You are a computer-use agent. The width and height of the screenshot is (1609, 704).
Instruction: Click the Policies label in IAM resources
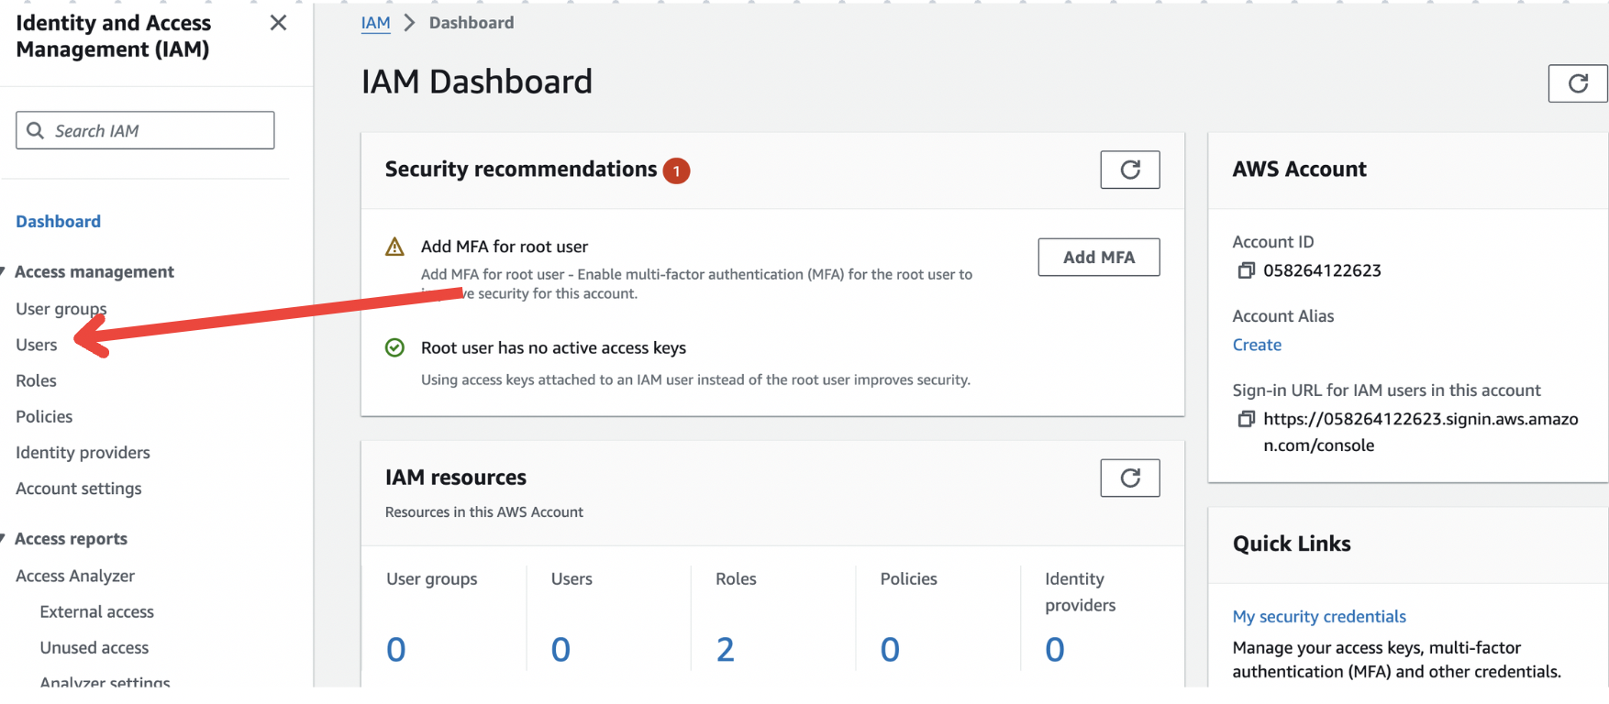[908, 578]
